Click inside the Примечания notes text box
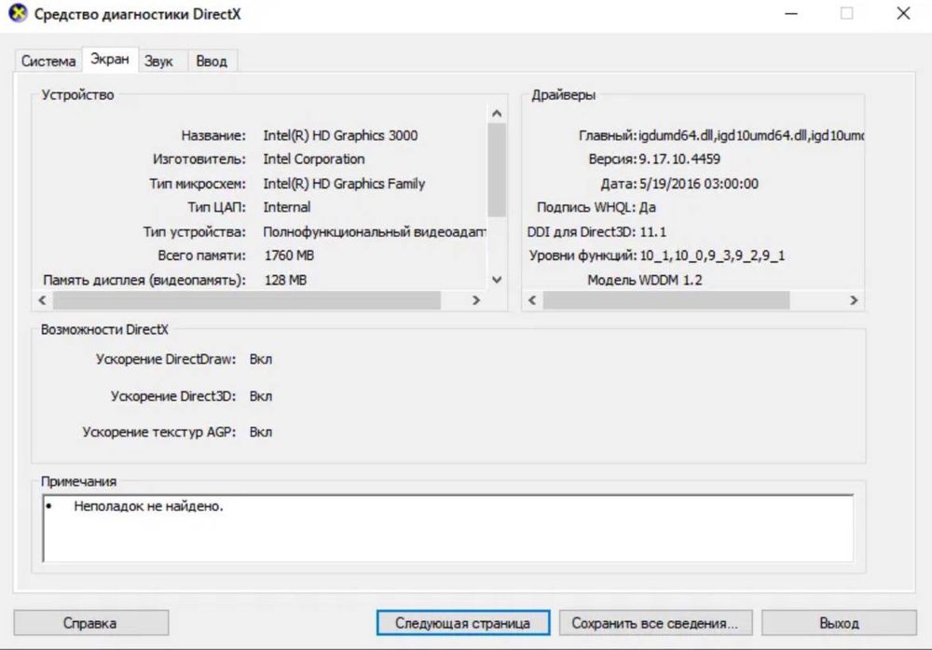The height and width of the screenshot is (650, 932). 448,529
